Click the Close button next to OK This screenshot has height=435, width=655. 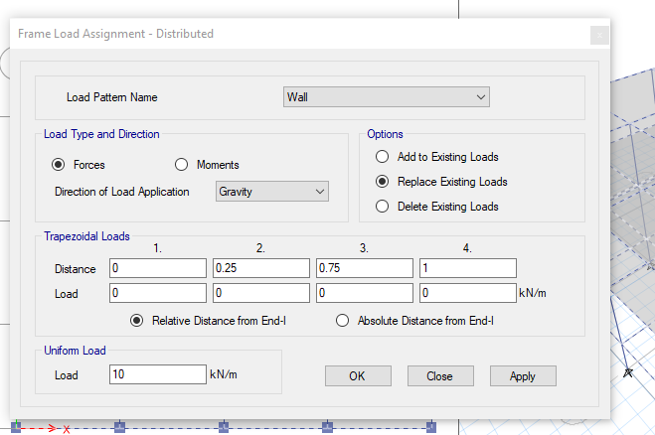440,376
